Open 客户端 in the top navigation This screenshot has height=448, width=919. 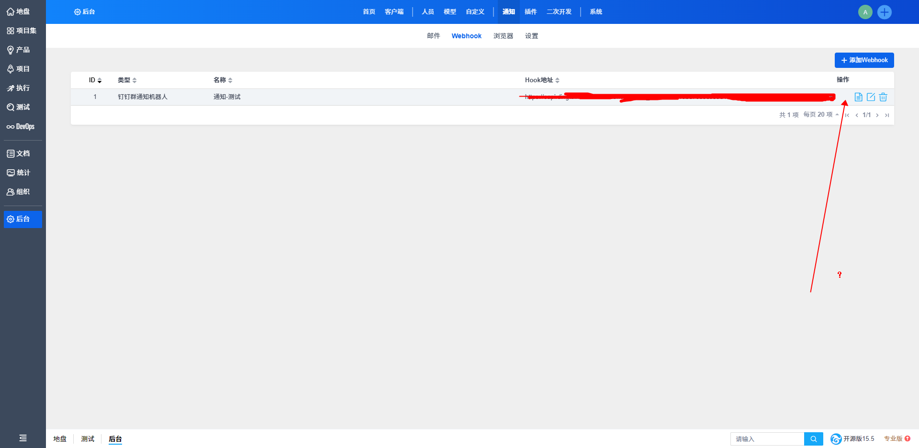pyautogui.click(x=394, y=12)
